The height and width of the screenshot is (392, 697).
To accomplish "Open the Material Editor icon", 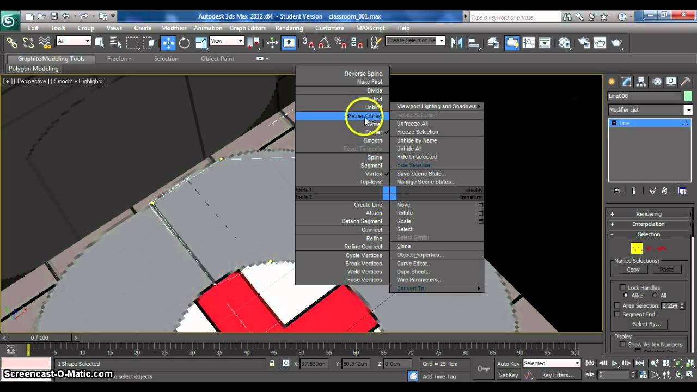I will [565, 42].
